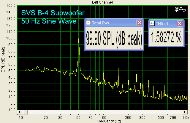Click the horizontal scrollbar thumb

(x=25, y=112)
